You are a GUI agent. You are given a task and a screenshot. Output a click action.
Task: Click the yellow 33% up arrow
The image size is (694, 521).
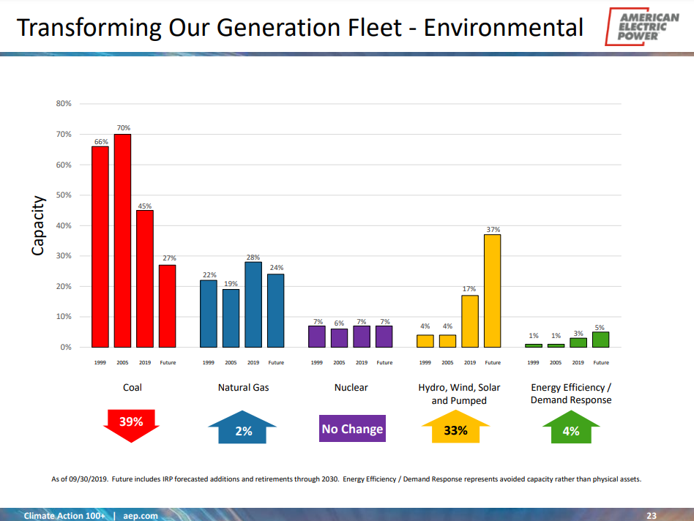pos(455,427)
